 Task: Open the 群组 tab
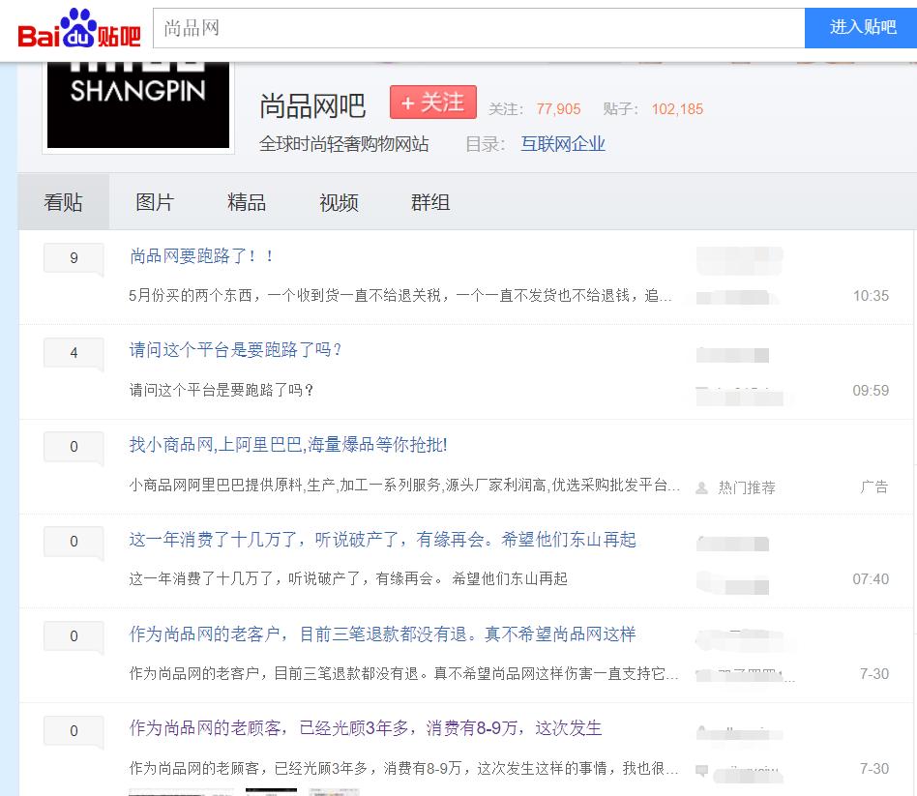pyautogui.click(x=429, y=202)
